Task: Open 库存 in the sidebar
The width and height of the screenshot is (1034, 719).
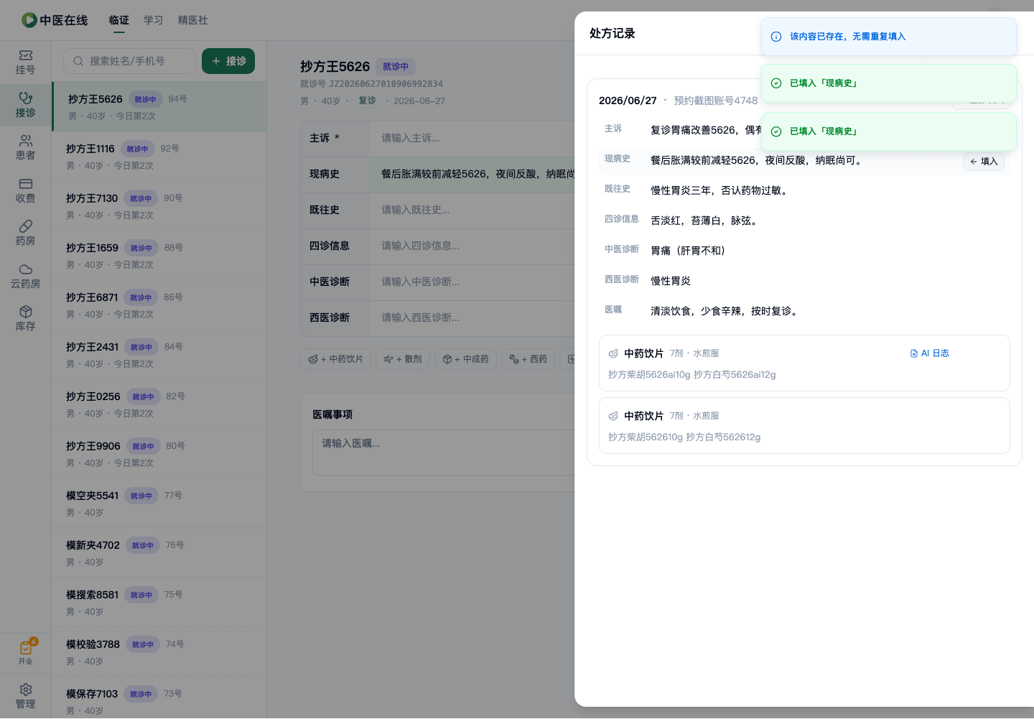Action: 26,319
